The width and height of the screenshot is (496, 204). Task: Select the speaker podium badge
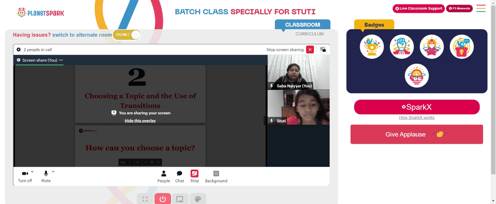461,46
